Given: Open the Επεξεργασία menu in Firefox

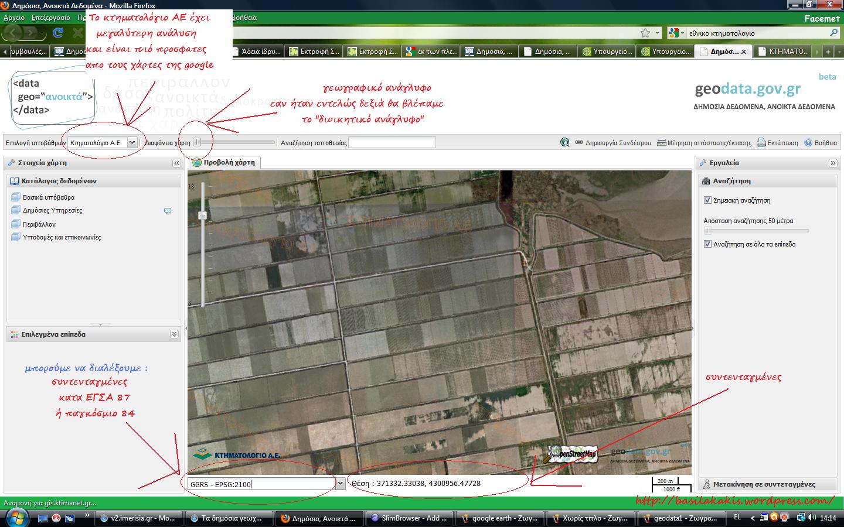Looking at the screenshot, I should (x=51, y=18).
